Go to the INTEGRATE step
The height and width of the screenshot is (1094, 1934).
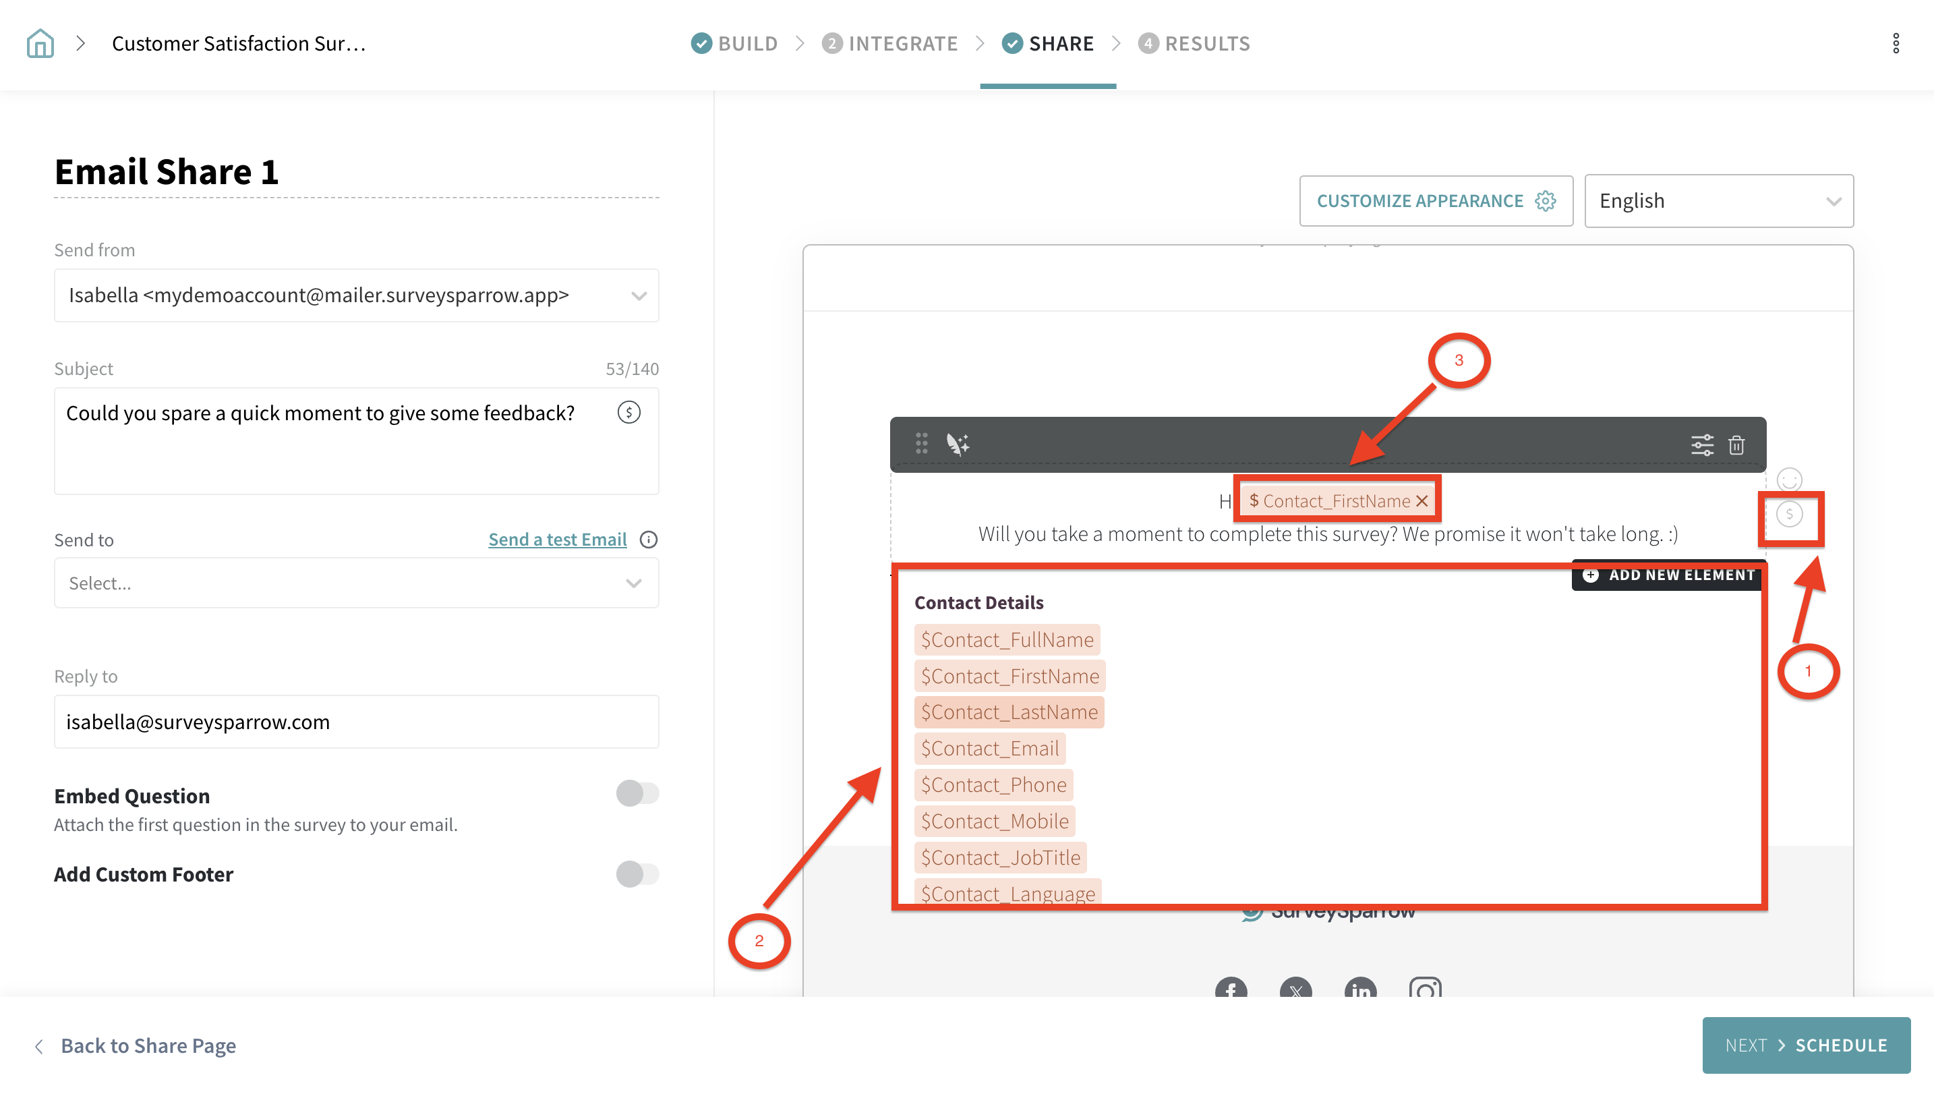click(902, 42)
